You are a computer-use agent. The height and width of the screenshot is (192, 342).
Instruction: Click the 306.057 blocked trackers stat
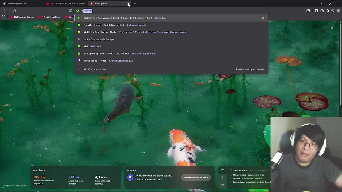coord(39,177)
